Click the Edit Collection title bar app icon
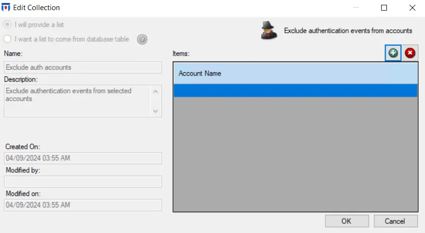 tap(6, 7)
